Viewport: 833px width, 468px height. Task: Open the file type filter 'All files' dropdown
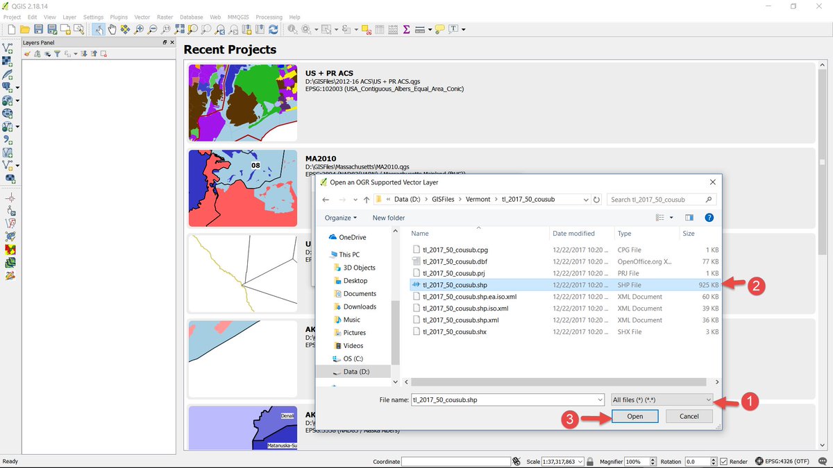[x=662, y=399]
